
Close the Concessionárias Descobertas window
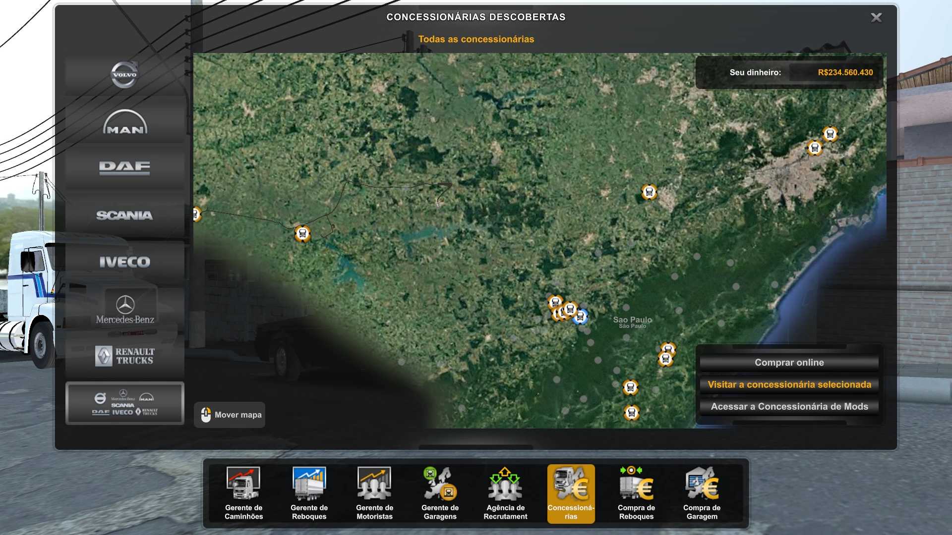coord(876,18)
